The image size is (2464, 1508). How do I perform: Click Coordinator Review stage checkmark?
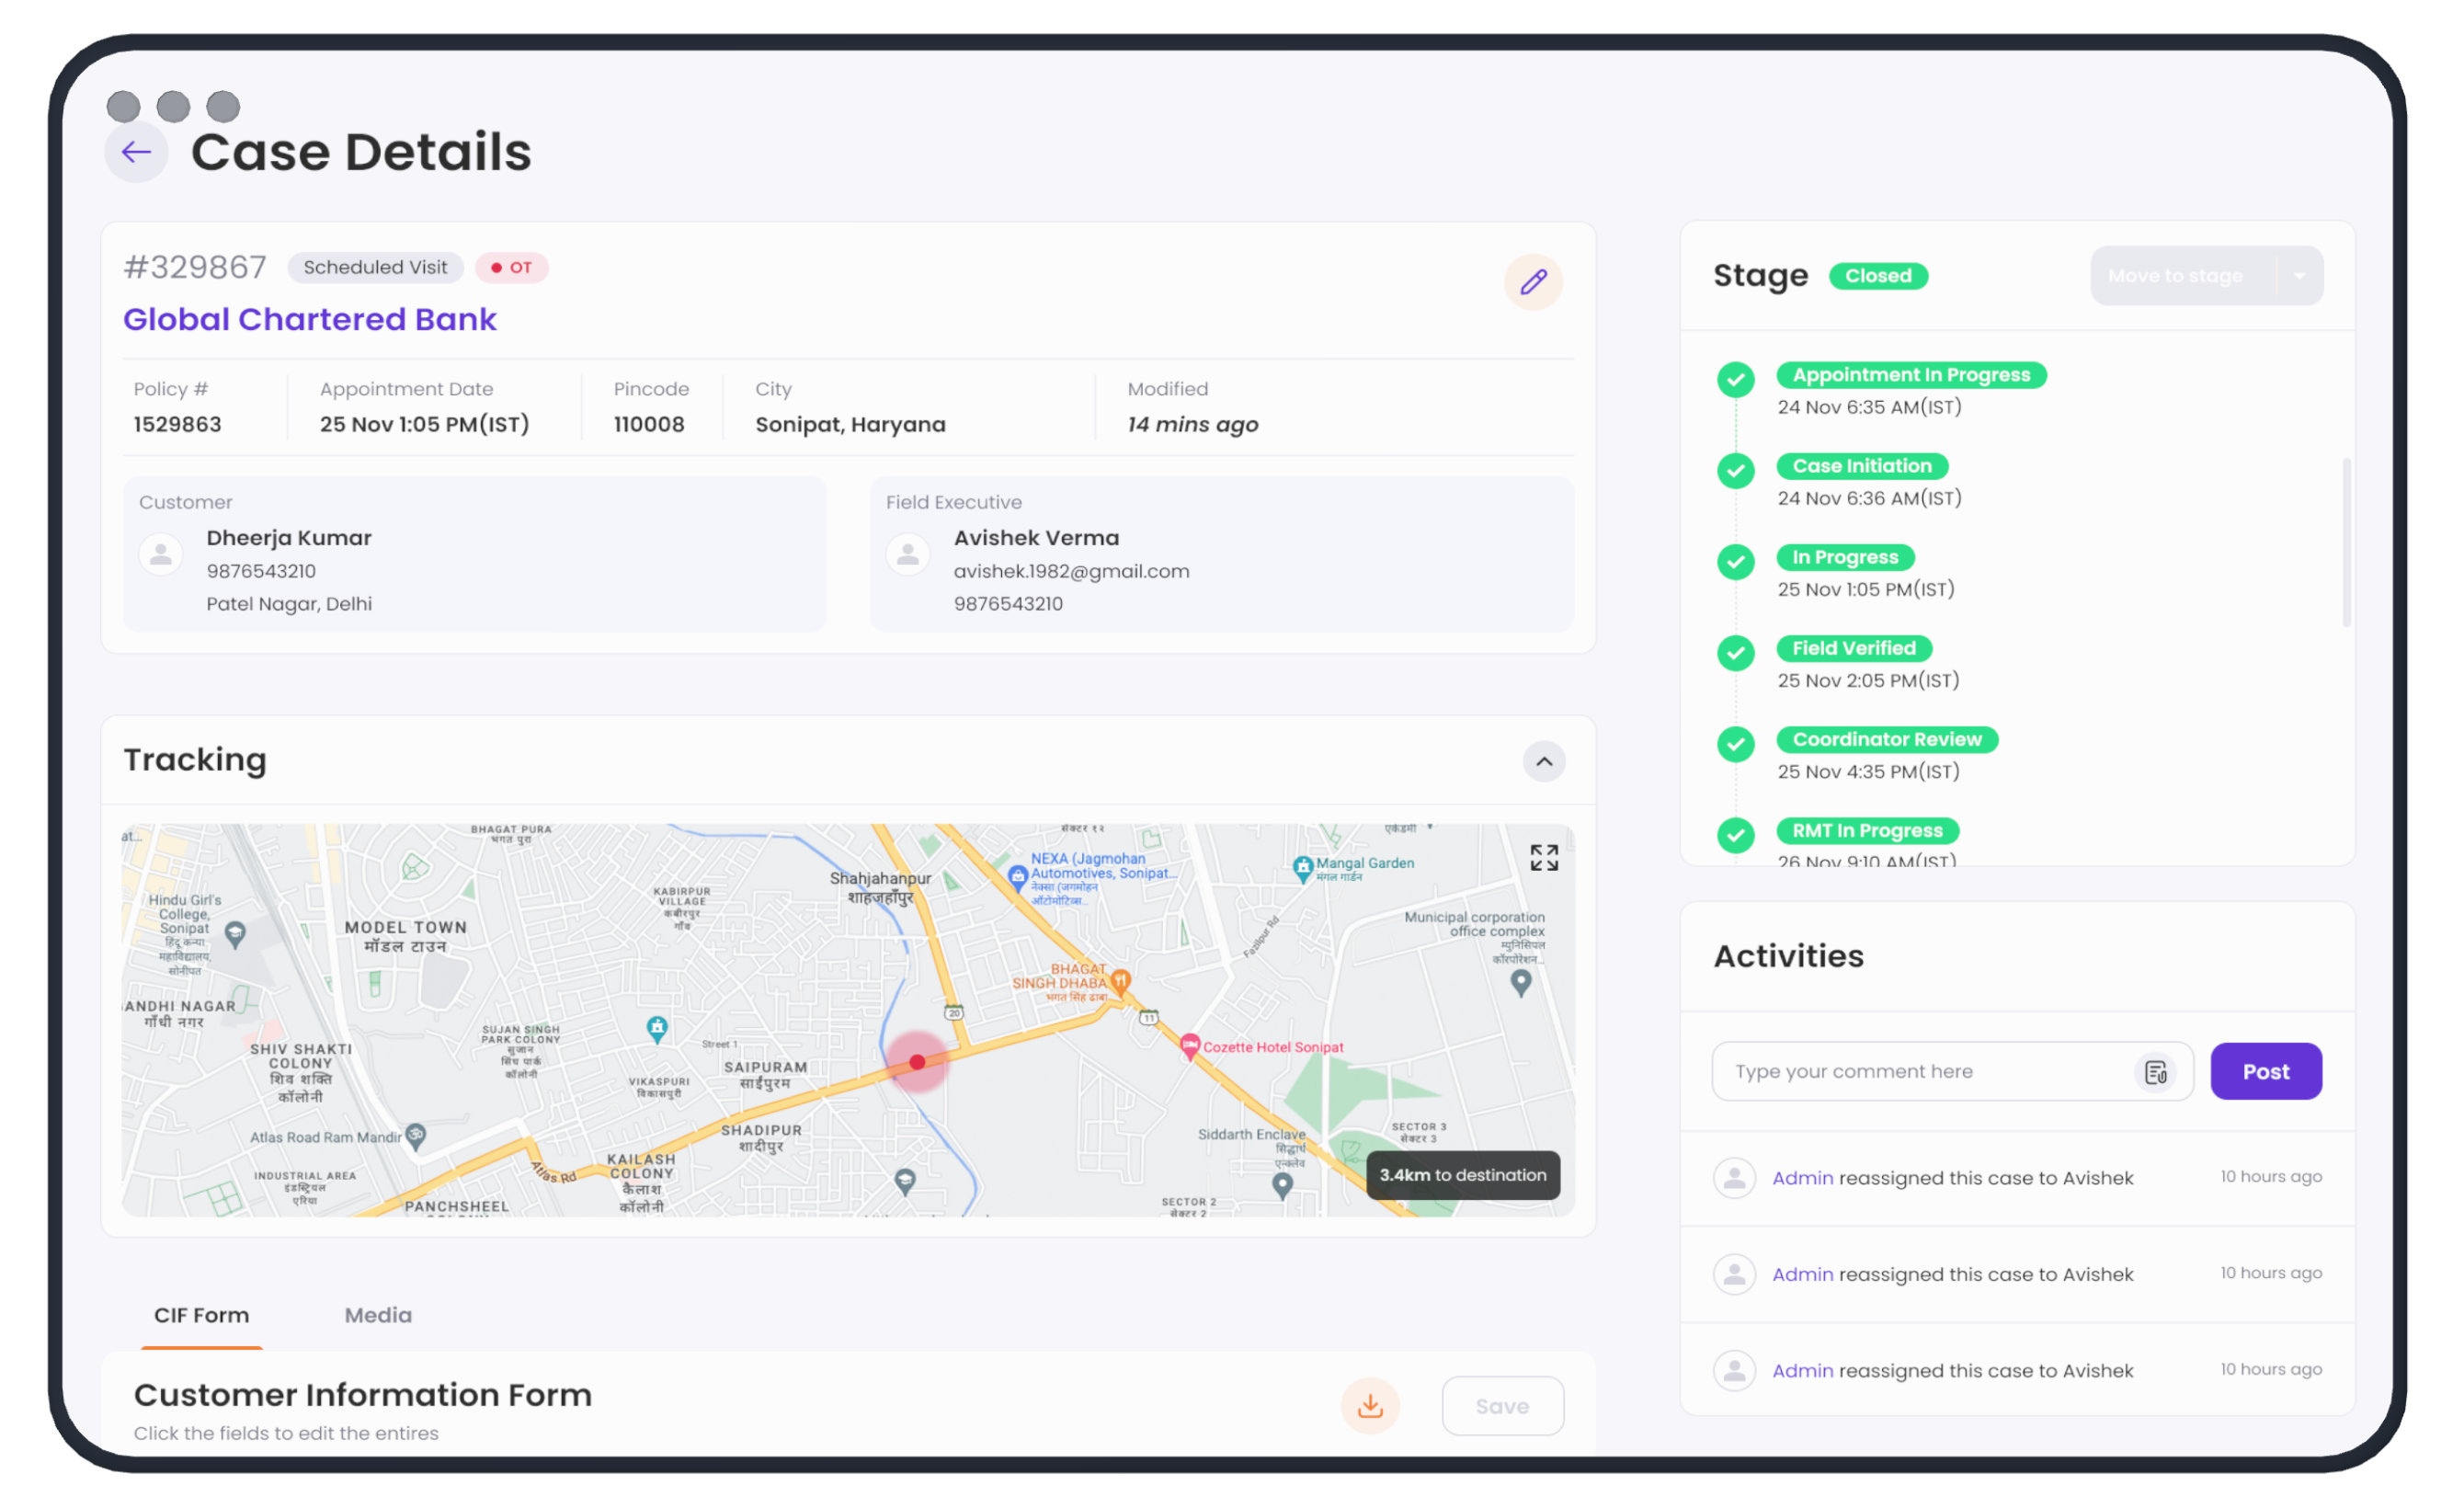(x=1736, y=743)
